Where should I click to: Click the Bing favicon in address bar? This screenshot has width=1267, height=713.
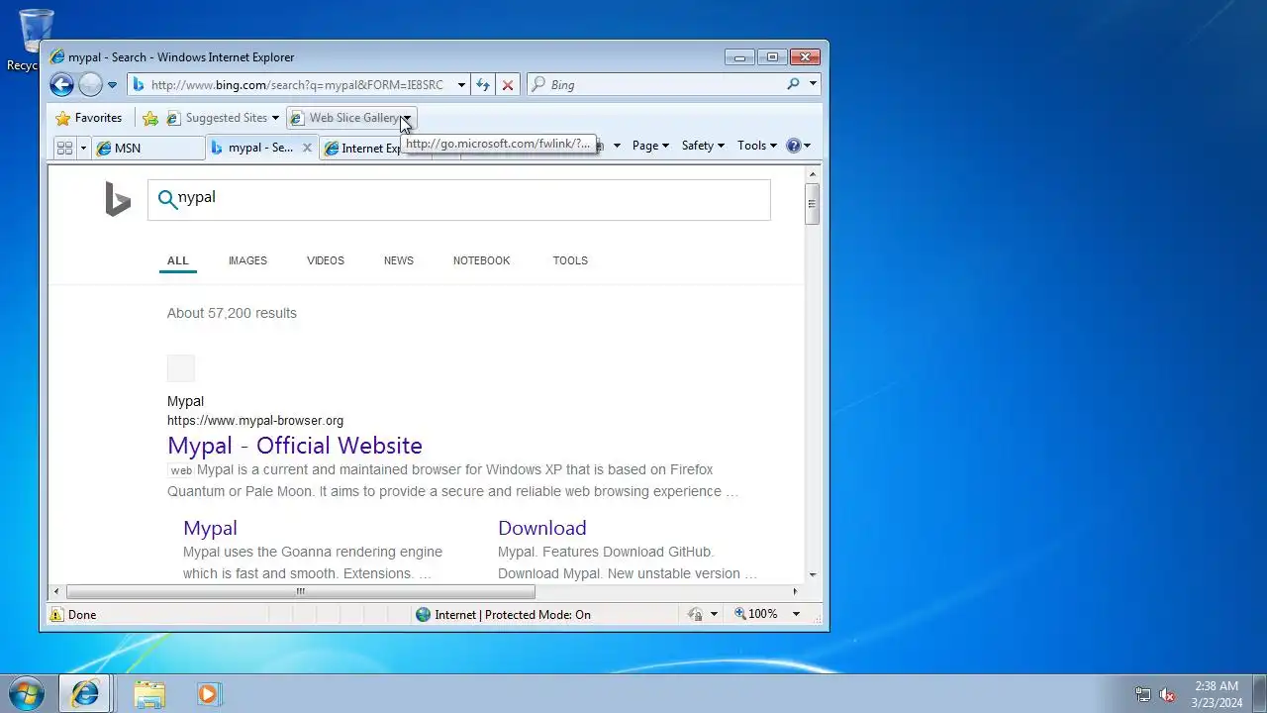click(x=139, y=85)
